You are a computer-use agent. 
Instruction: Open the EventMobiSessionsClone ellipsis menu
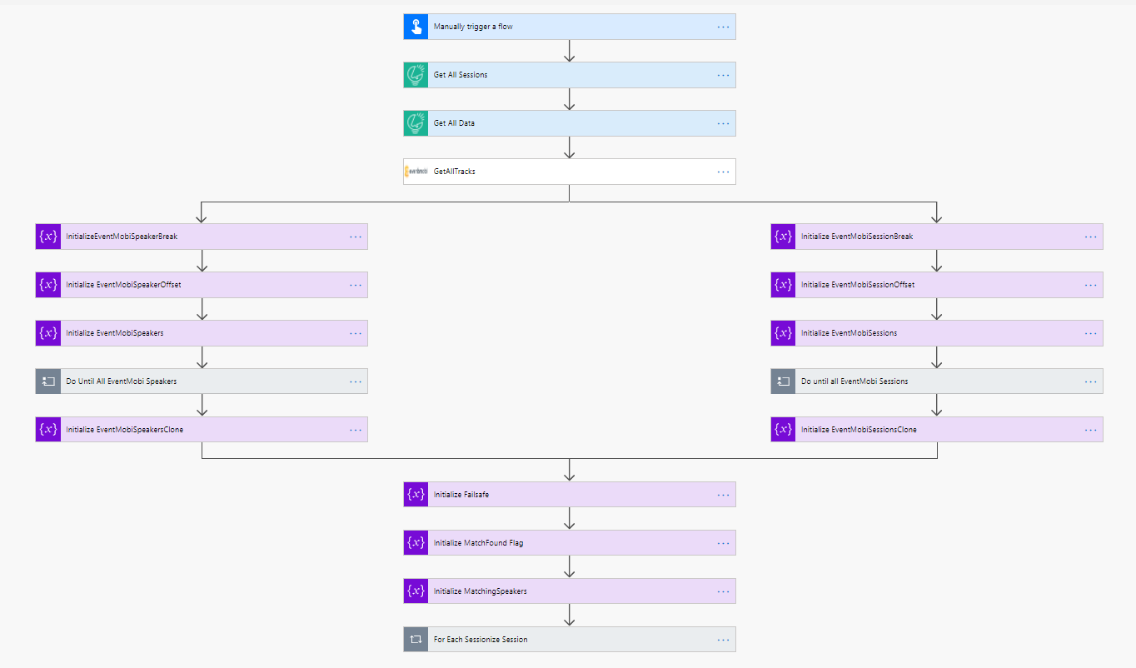1091,430
